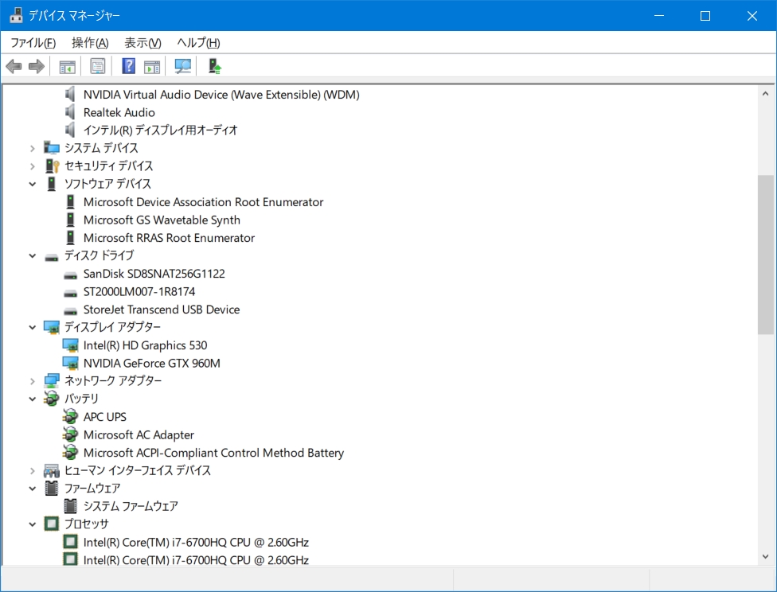
Task: Open the ファイル(F) menu
Action: pyautogui.click(x=33, y=43)
